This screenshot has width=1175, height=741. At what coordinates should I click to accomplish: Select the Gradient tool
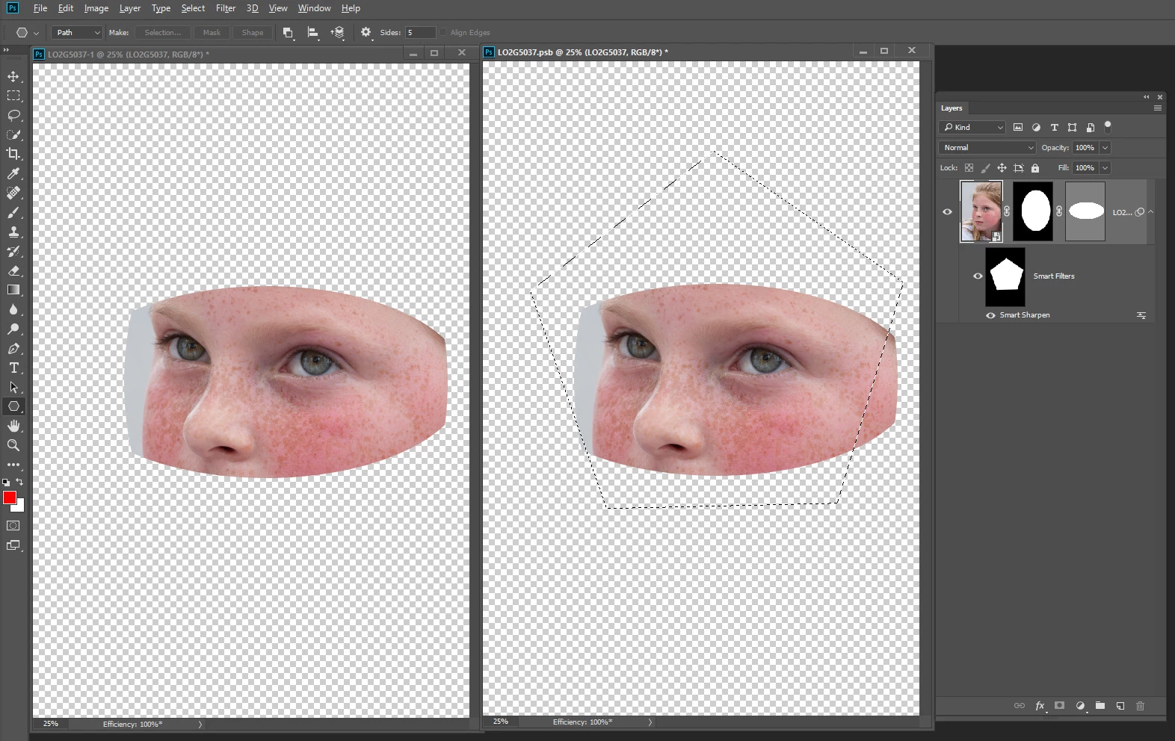(13, 290)
